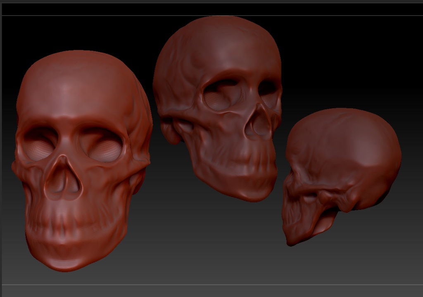423x297 pixels.
Task: Select the three-quarter view skull model
Action: tap(218, 108)
